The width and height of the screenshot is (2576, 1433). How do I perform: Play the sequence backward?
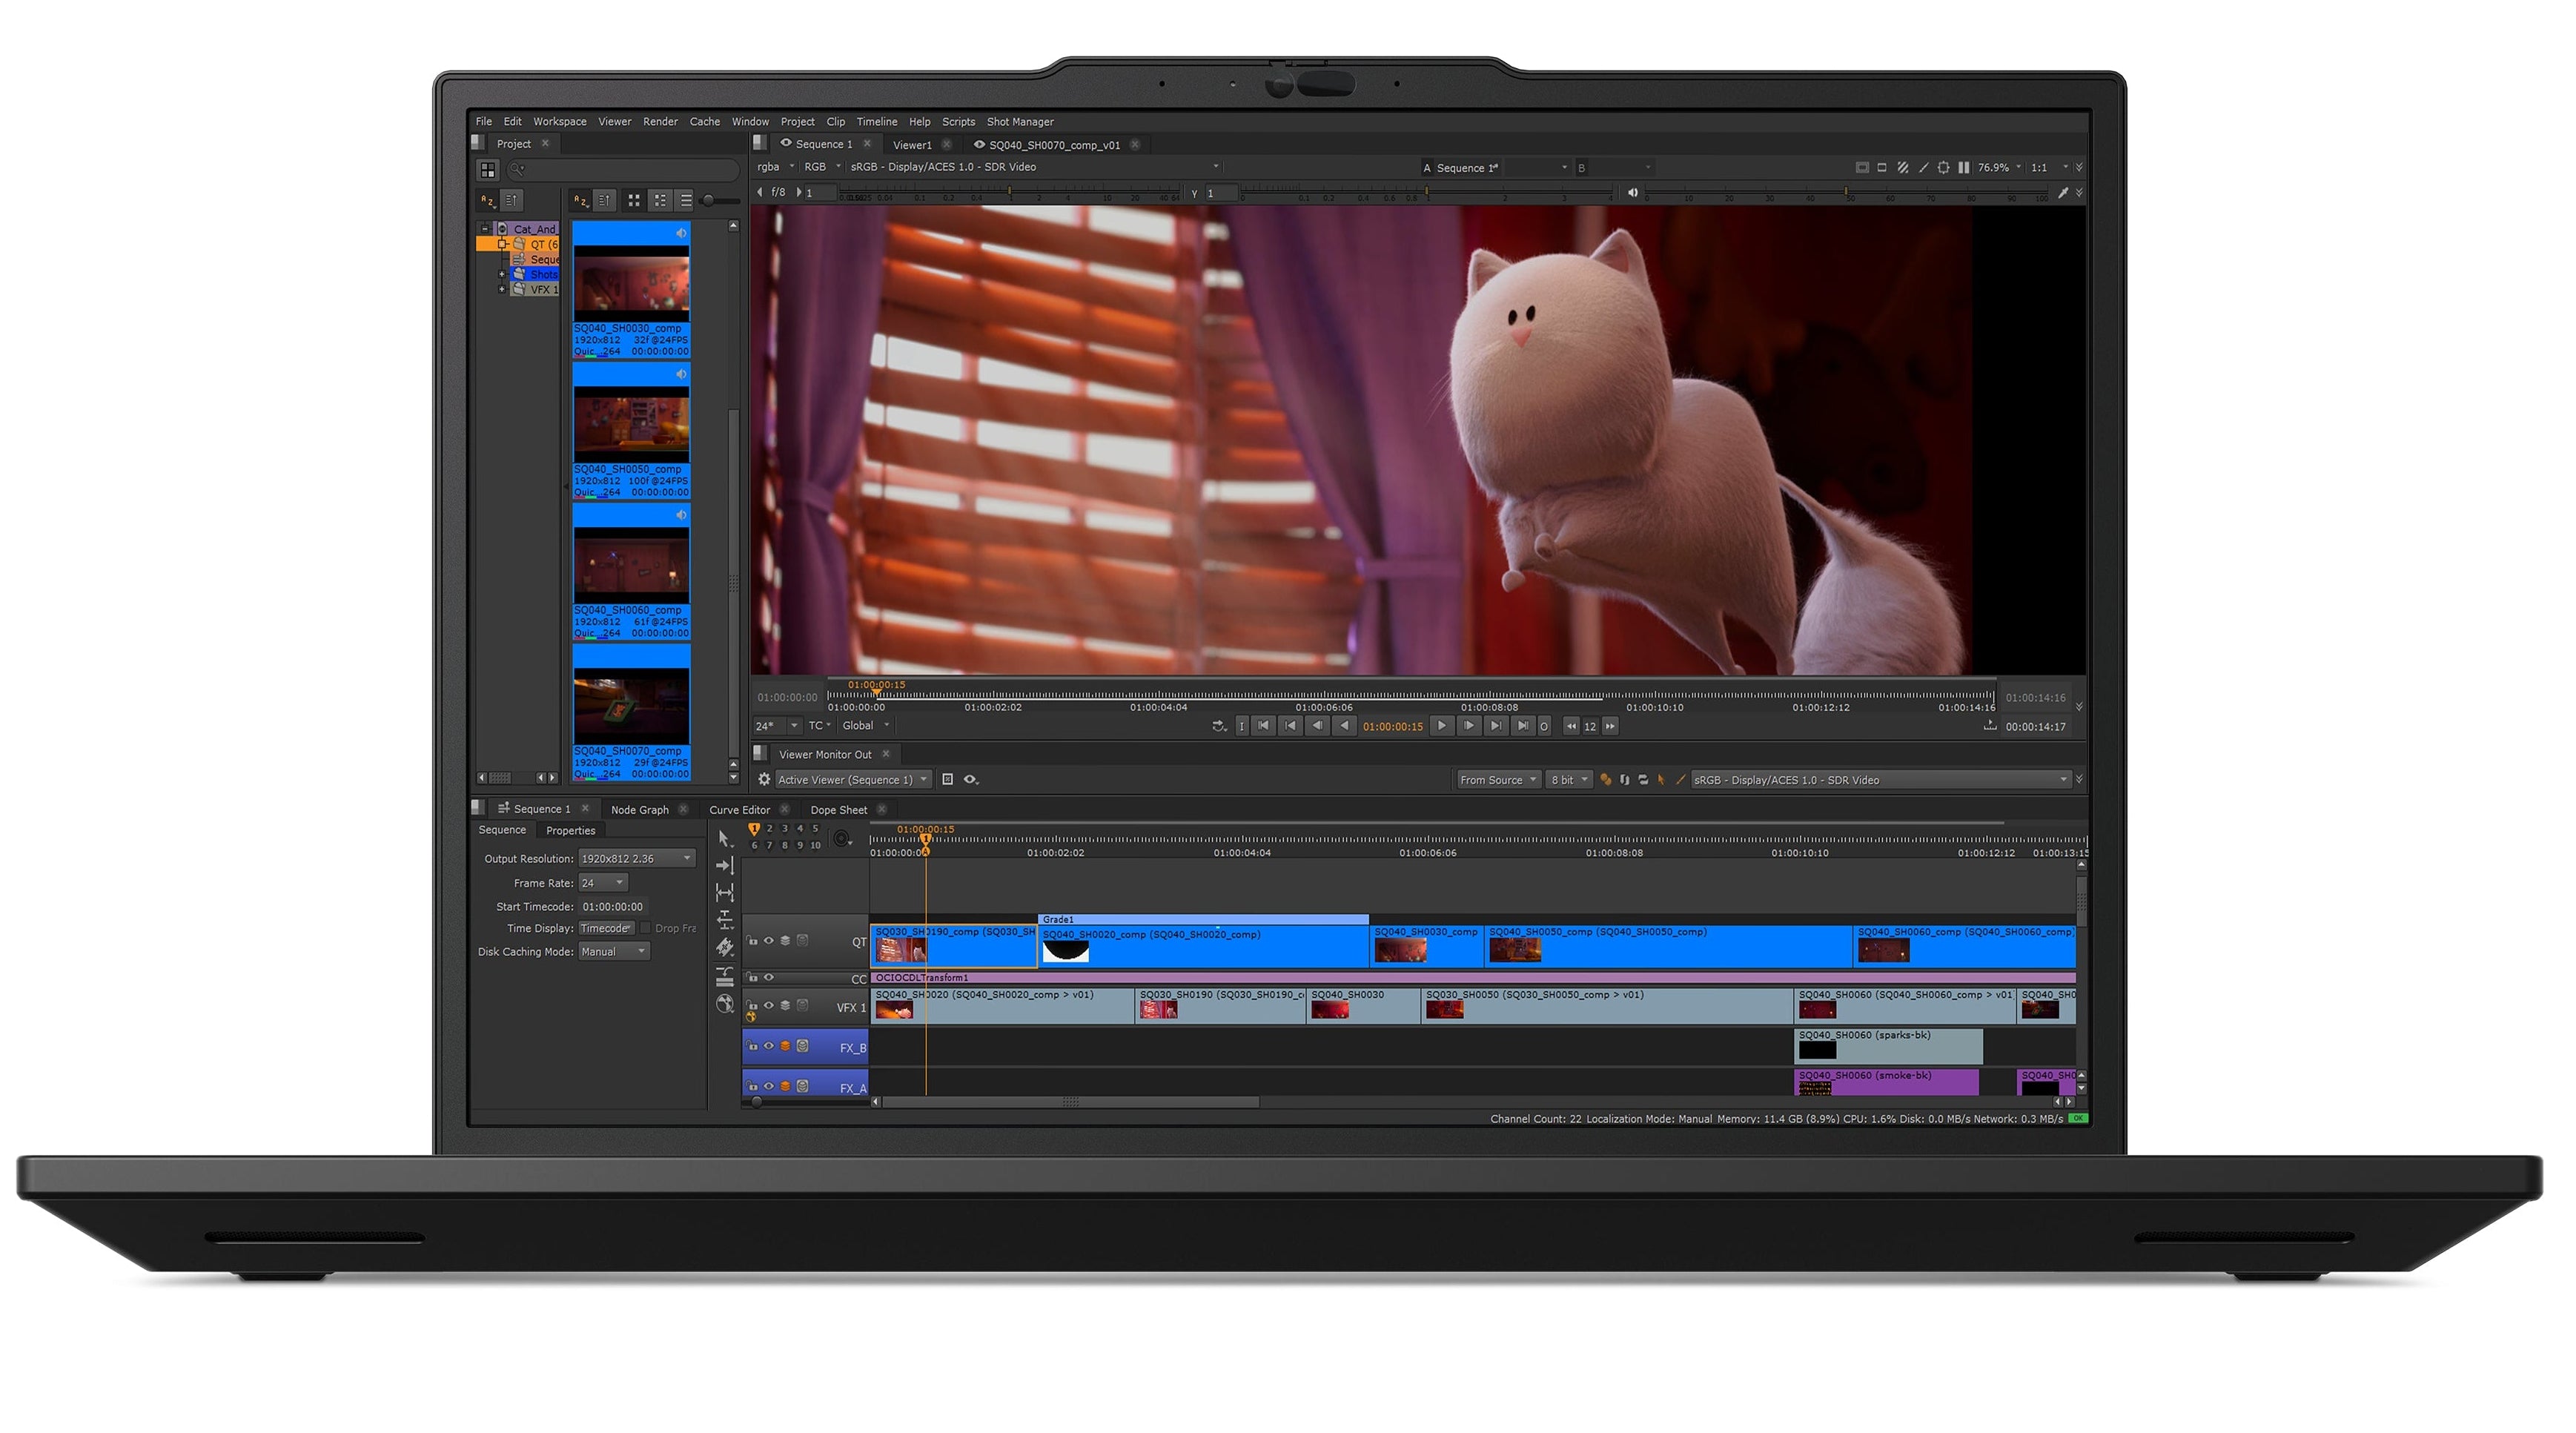click(x=1345, y=727)
